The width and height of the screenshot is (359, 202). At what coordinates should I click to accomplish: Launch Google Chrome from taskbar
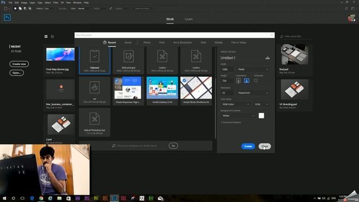point(41,198)
